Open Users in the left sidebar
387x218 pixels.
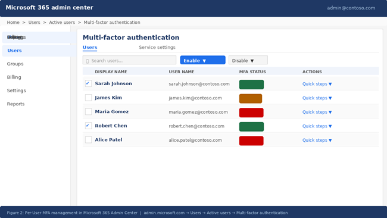click(x=39, y=51)
